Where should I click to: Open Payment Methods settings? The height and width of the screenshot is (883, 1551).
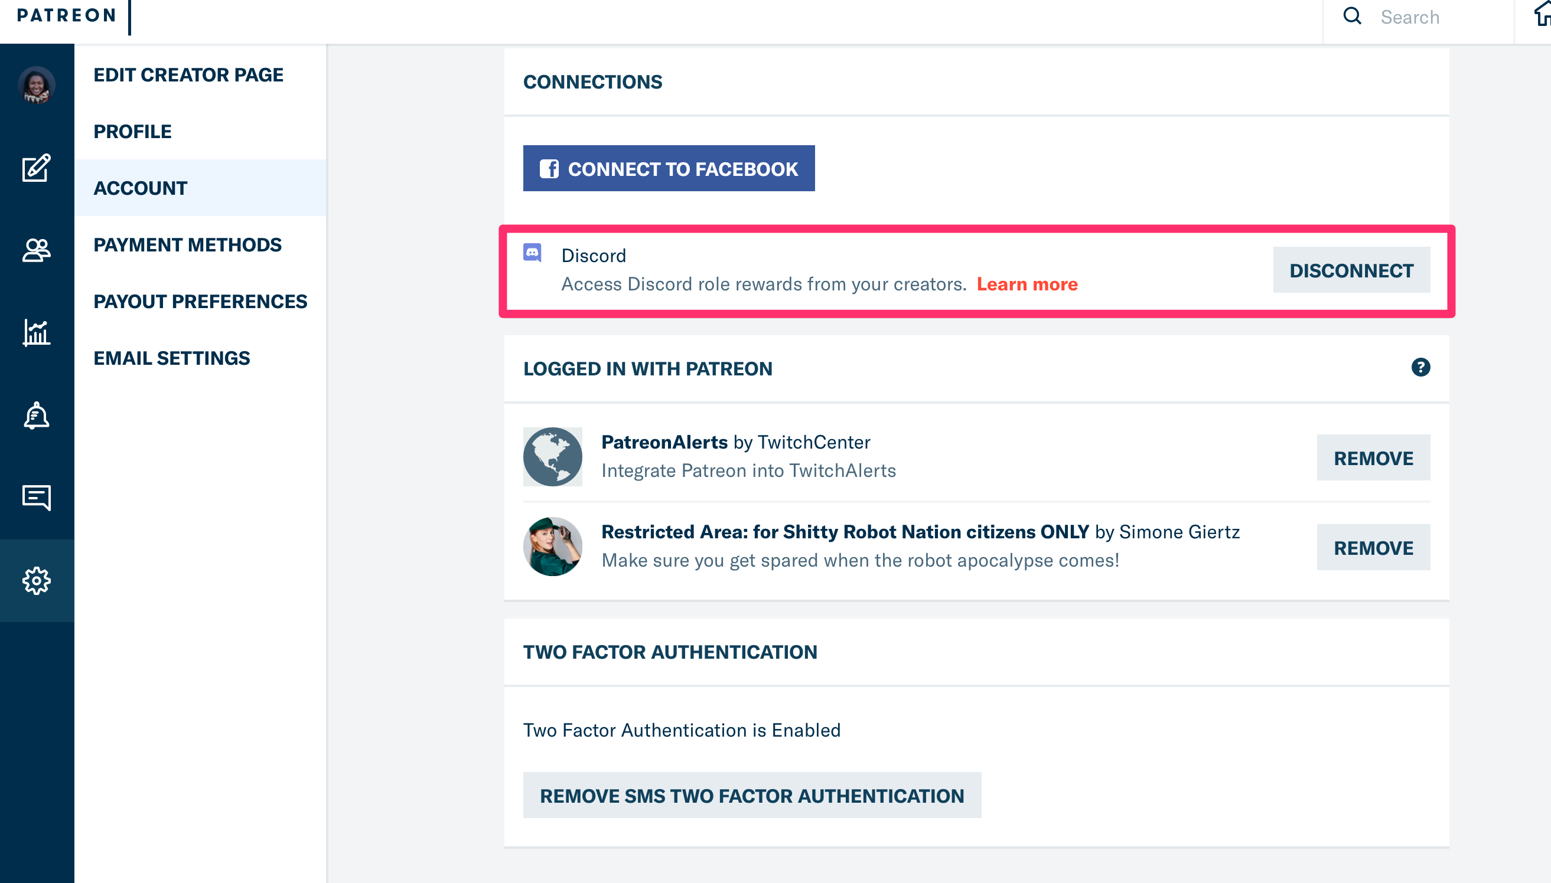tap(187, 245)
